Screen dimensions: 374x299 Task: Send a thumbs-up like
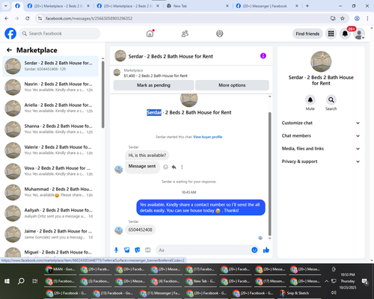coord(266,250)
